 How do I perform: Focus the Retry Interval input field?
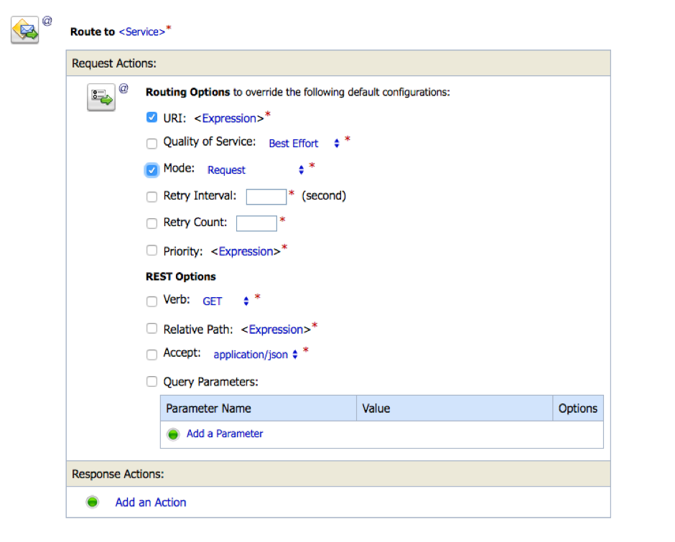(x=266, y=196)
